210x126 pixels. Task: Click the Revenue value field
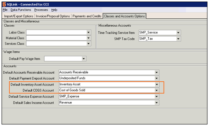click(109, 103)
